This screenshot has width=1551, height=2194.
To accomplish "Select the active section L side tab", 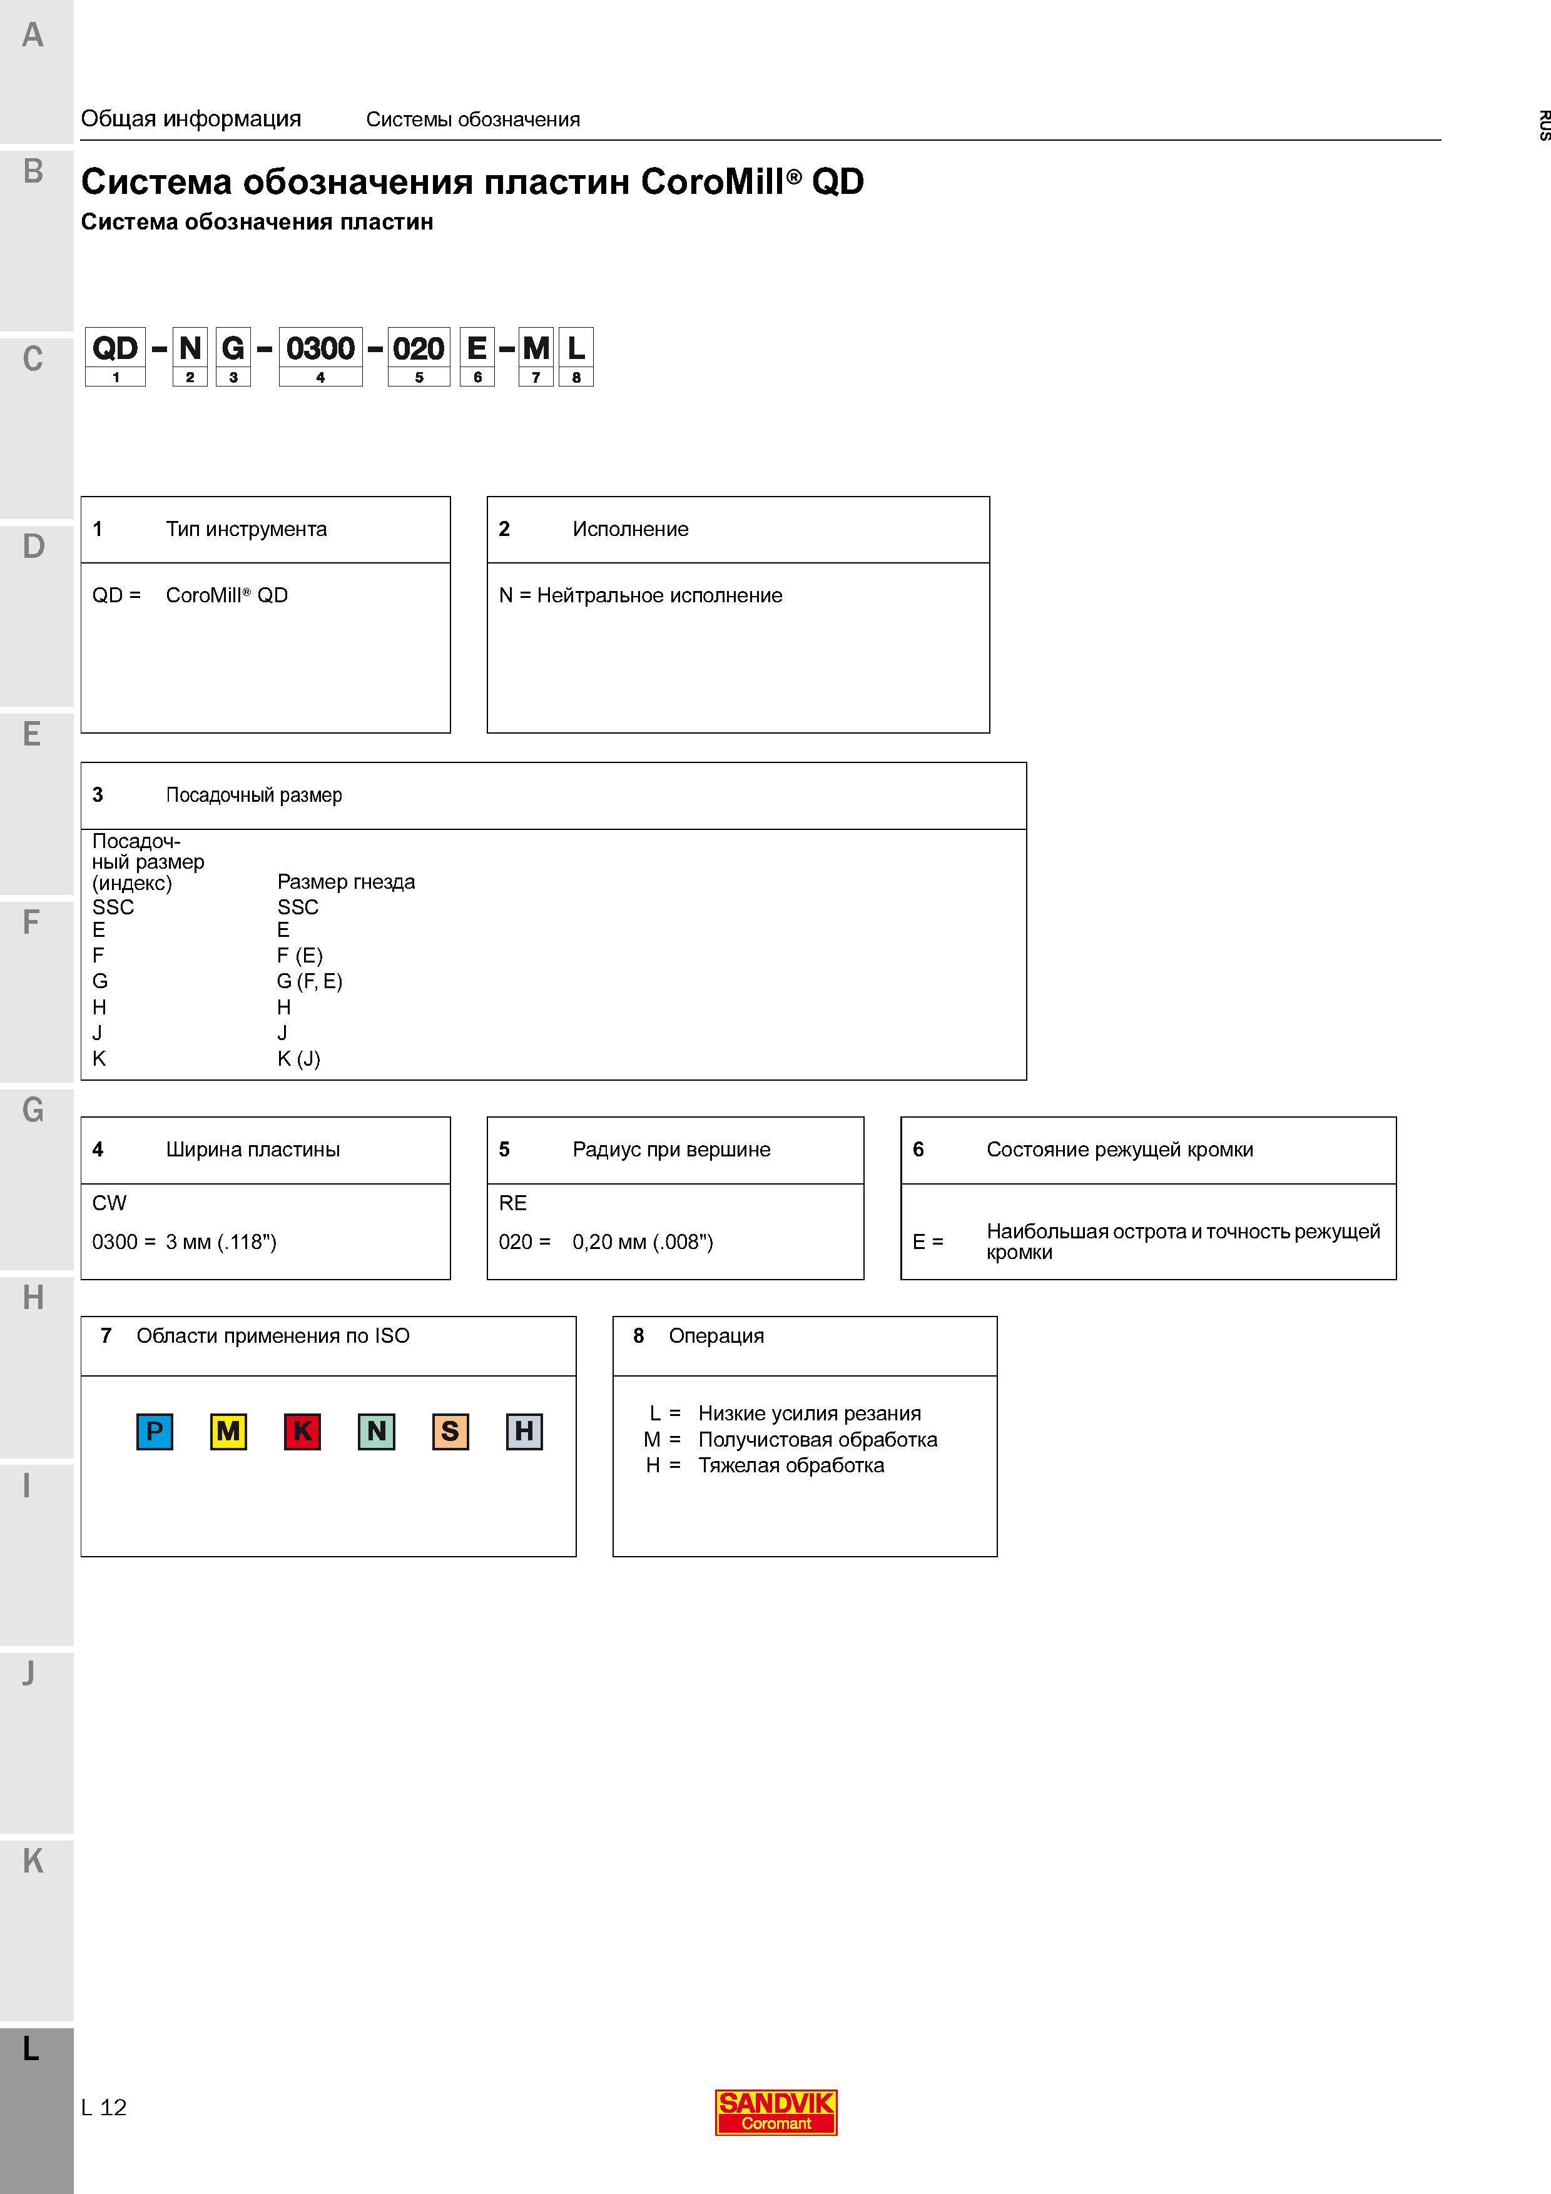I will coord(36,2111).
